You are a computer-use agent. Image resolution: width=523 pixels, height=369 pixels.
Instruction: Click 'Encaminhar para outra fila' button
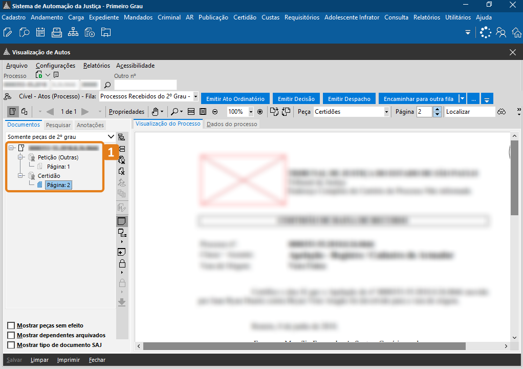[x=419, y=99]
